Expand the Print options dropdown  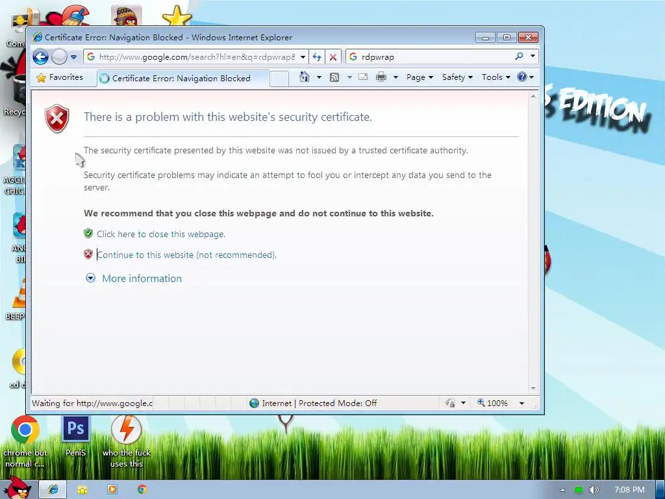[x=395, y=77]
